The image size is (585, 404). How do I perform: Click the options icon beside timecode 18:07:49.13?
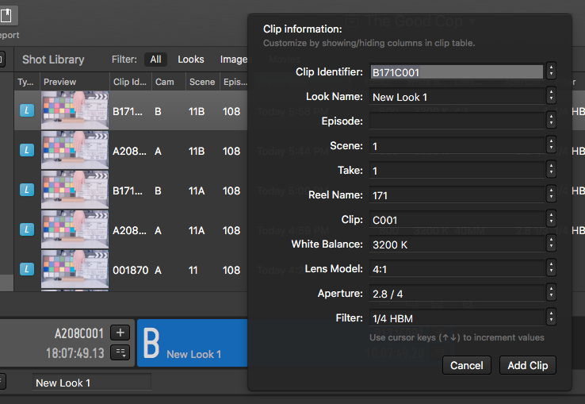[x=120, y=353]
